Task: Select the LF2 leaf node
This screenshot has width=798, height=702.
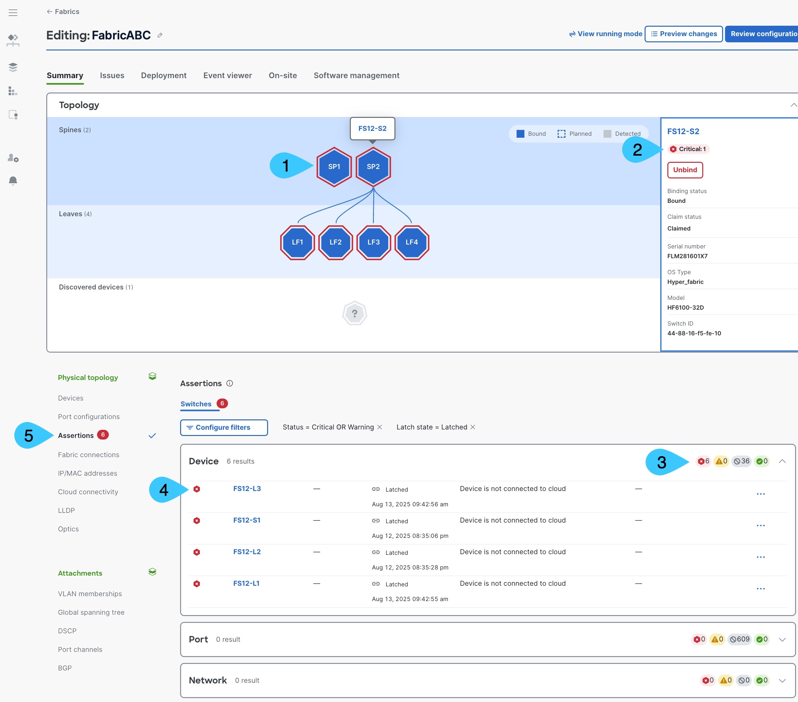Action: click(x=335, y=242)
